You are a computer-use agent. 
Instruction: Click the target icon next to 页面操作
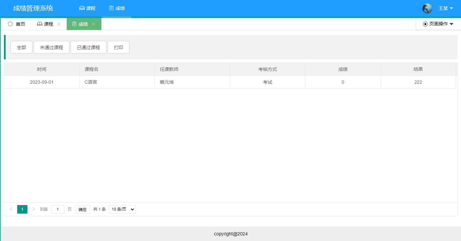pyautogui.click(x=425, y=23)
